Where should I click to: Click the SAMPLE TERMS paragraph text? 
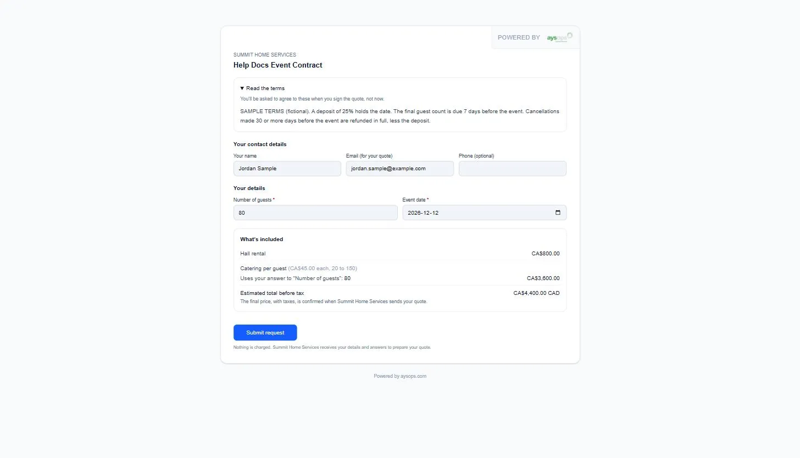(399, 116)
